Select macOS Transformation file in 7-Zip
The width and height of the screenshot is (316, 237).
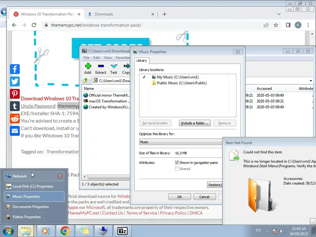[106, 101]
